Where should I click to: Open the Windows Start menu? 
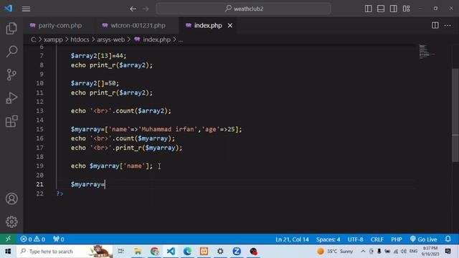[x=8, y=252]
